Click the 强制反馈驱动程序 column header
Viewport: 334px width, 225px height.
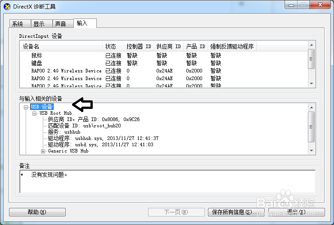(x=232, y=46)
